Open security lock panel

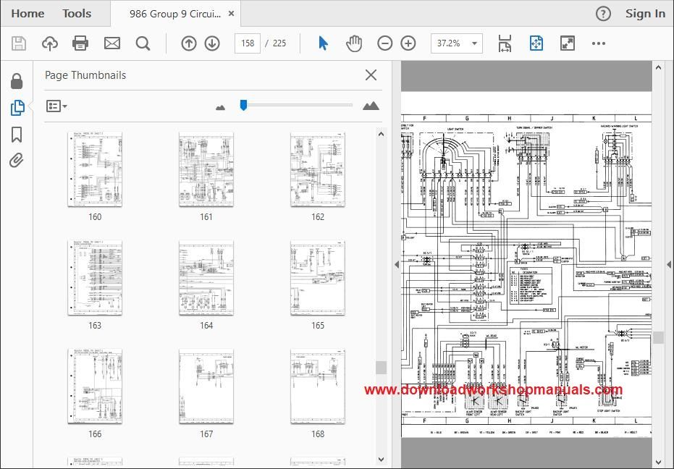pos(17,81)
